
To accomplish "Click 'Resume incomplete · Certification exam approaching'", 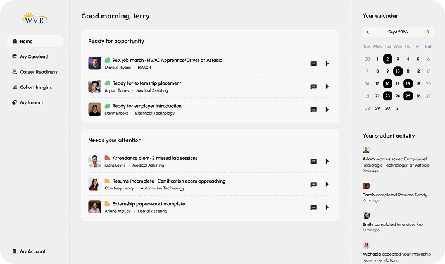I will (169, 181).
